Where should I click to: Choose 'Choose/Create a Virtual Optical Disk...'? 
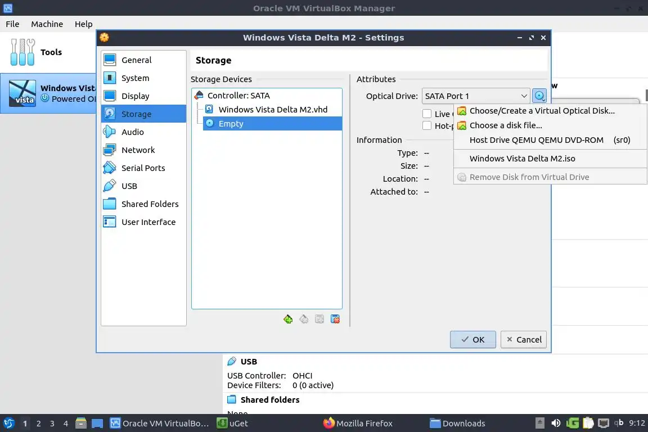click(550, 111)
